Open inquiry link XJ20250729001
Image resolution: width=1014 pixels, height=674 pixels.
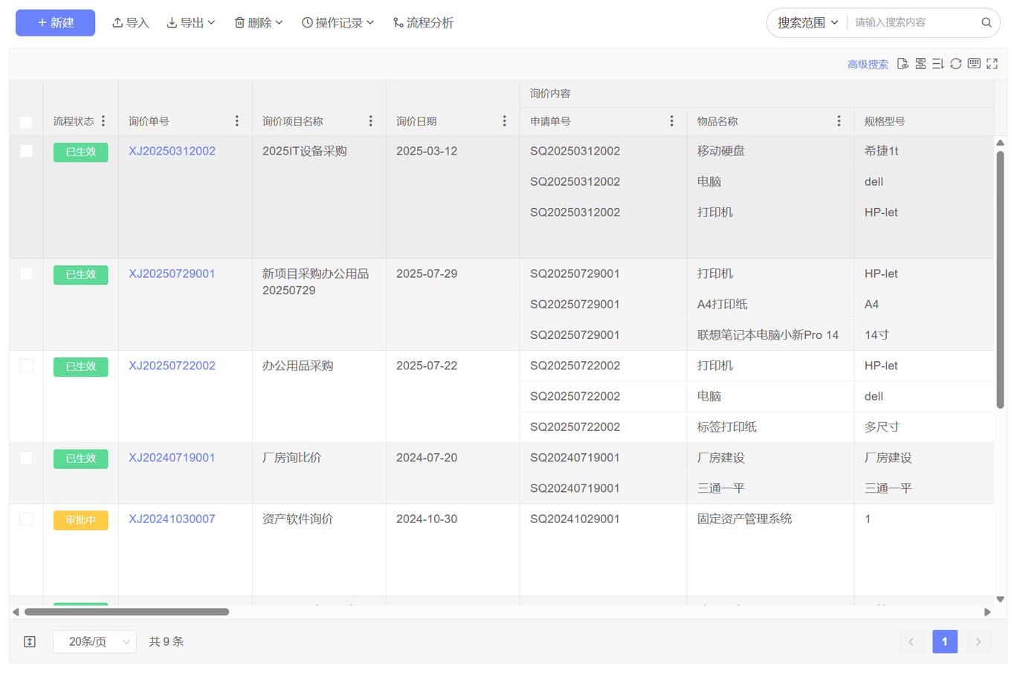point(172,273)
